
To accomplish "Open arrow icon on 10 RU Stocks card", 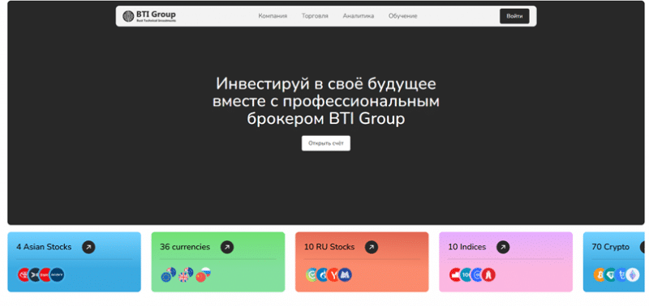I will click(x=372, y=248).
